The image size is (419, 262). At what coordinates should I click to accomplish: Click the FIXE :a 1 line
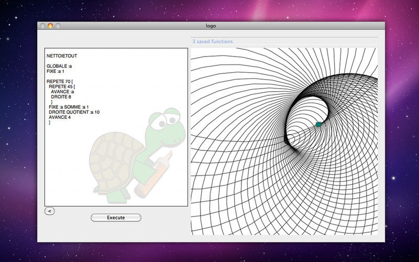coord(56,71)
